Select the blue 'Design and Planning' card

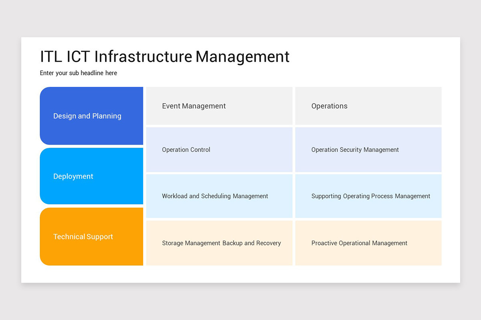pyautogui.click(x=91, y=116)
